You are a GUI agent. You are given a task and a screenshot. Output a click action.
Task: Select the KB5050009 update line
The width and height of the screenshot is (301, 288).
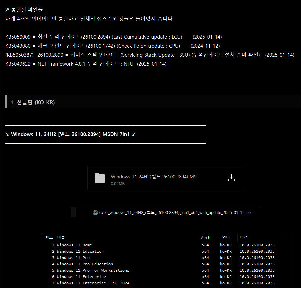(x=113, y=37)
